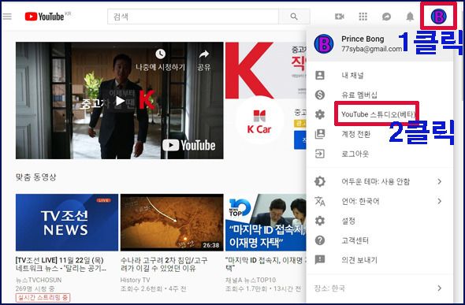Screen dimensions: 465x305
Task: Expand the 언어: 한국어 submenu arrow
Action: tap(440, 201)
